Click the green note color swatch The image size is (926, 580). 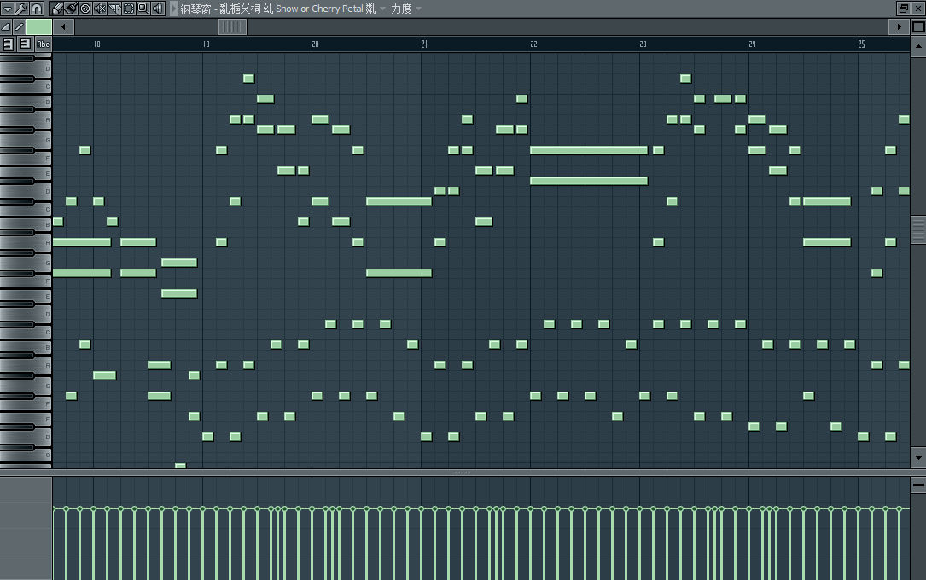pyautogui.click(x=39, y=26)
